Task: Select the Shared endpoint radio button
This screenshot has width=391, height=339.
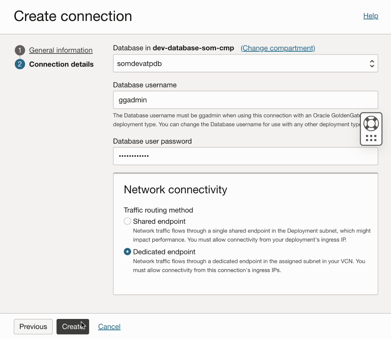Action: pyautogui.click(x=127, y=221)
